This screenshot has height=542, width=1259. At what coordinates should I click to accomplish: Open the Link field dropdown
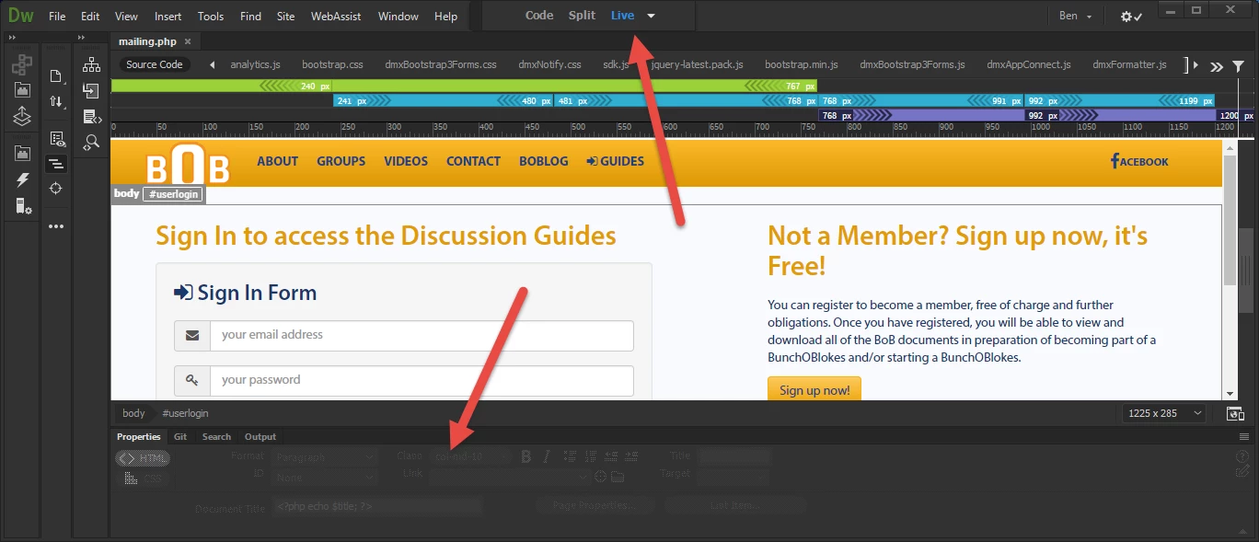[510, 476]
